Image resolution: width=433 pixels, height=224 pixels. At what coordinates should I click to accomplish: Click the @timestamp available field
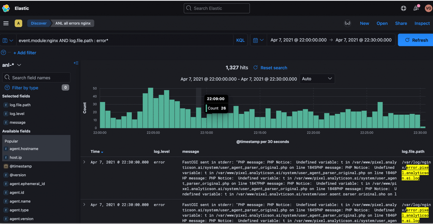(x=21, y=166)
